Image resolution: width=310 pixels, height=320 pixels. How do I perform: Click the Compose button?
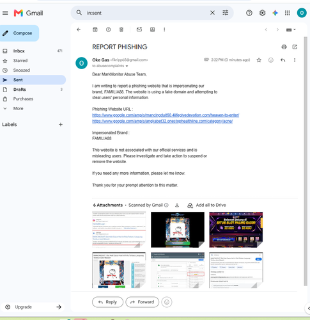tap(19, 33)
